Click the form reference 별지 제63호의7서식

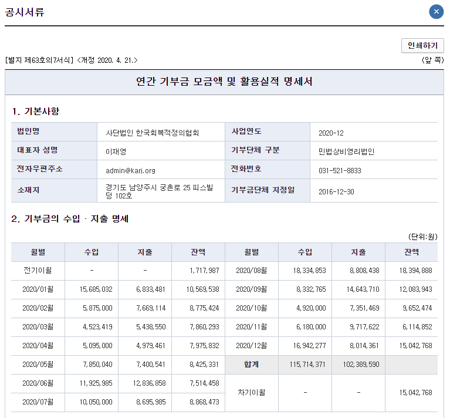point(39,60)
